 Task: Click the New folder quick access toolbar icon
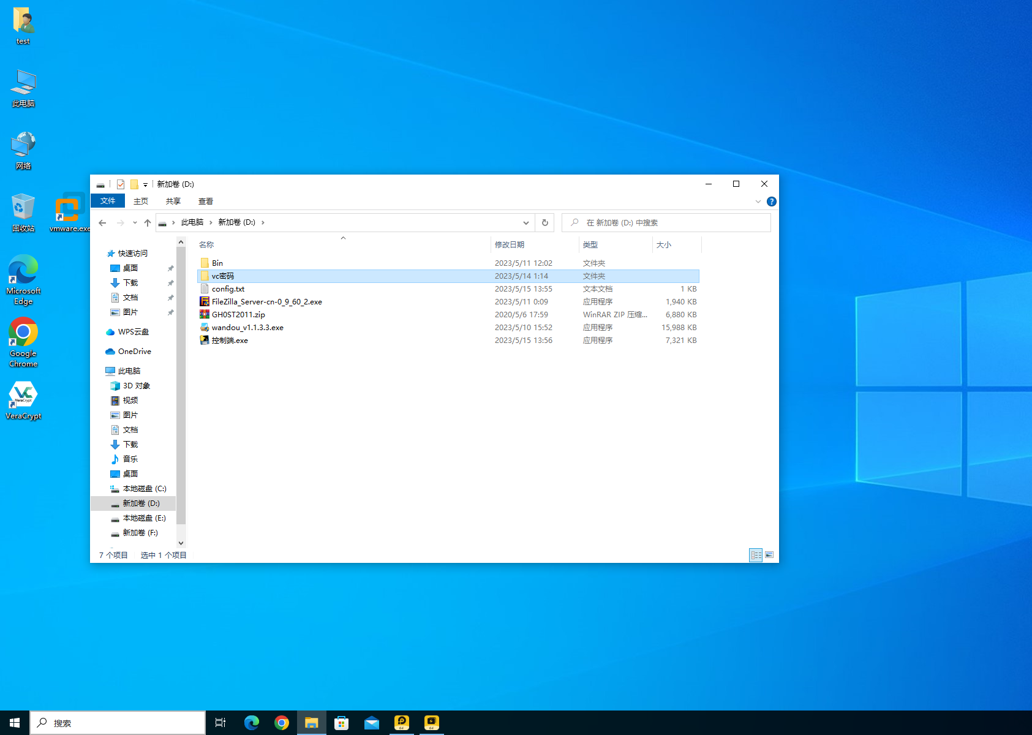[134, 184]
